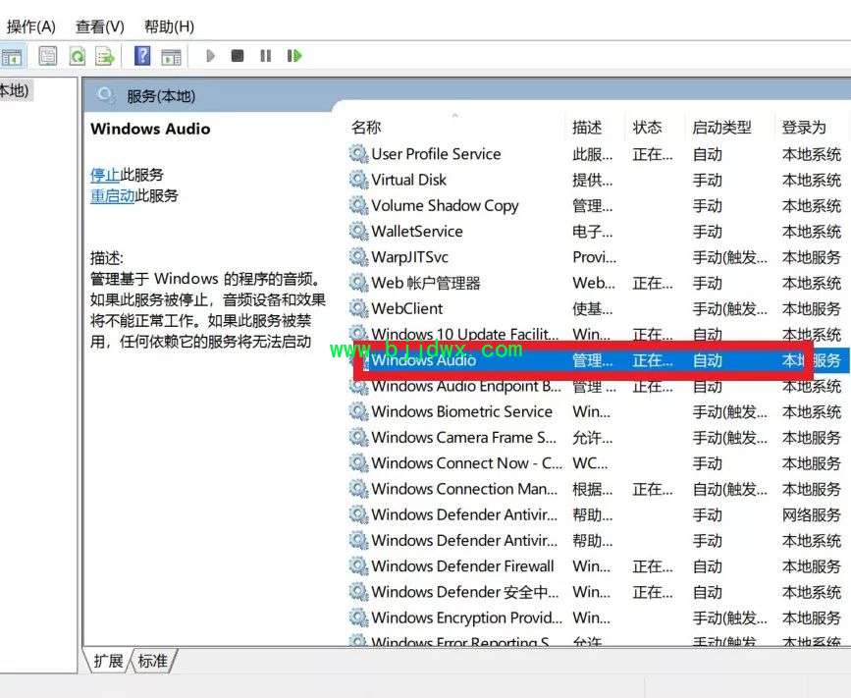Click the Stop Service square icon

238,55
